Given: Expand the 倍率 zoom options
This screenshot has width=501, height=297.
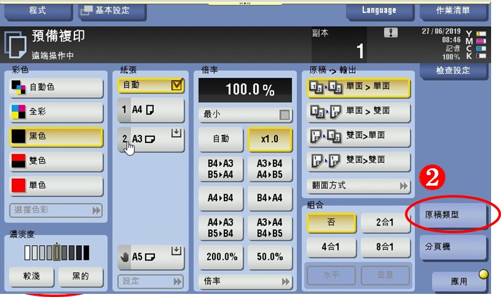Looking at the screenshot, I should pos(245,282).
